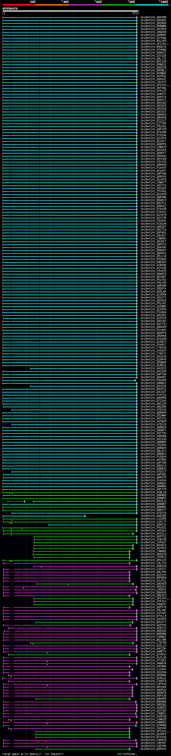Click the cyan alignment bar for UniRef100_Q84VW9
Screen dimensions: 171x756
(70, 17)
